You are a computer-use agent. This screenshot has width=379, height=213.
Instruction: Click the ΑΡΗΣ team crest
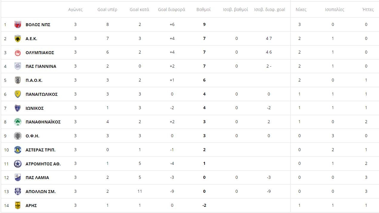click(18, 206)
